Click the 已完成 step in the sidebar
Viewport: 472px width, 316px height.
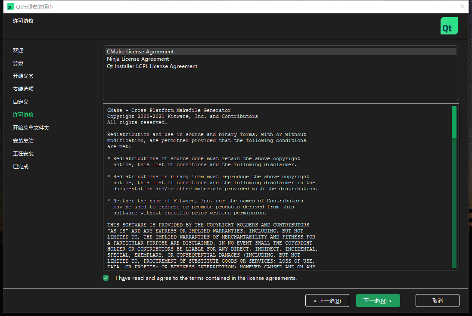pos(21,167)
